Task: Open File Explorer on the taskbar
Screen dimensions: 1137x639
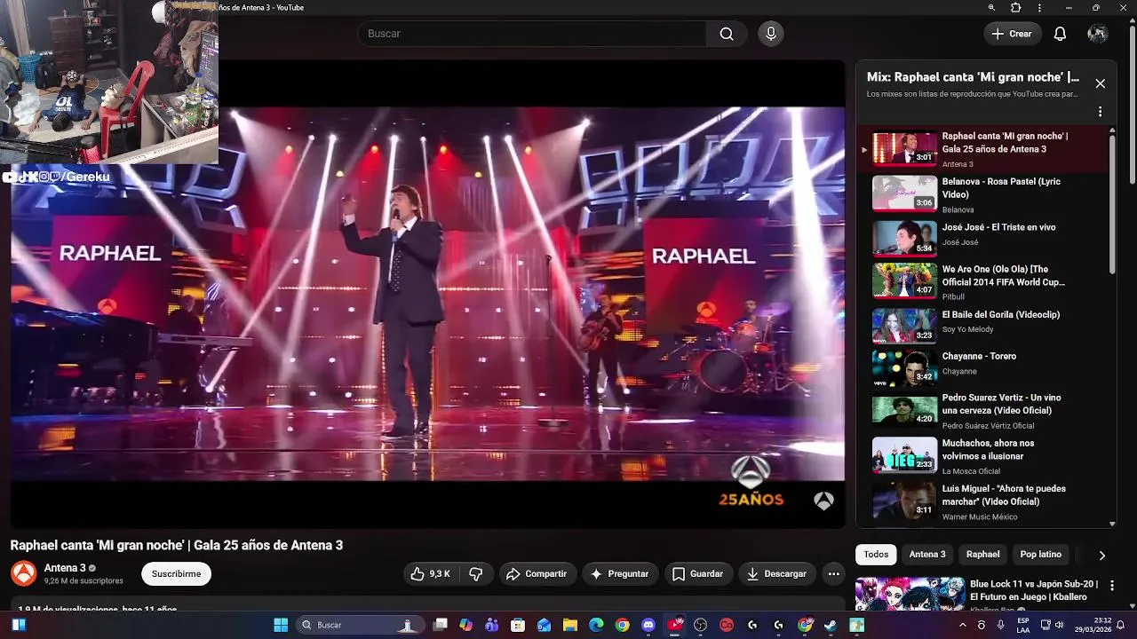Action: point(570,625)
